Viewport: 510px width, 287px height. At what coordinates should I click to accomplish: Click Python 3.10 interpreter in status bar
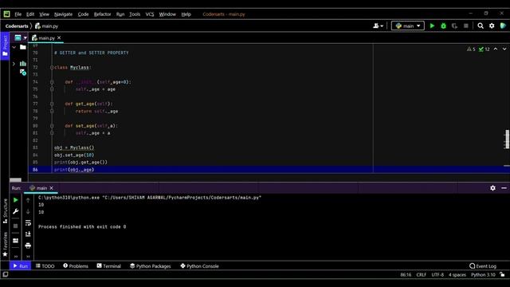pos(483,274)
